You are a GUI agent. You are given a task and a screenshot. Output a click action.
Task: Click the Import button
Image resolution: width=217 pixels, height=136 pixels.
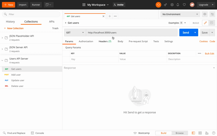(22, 5)
